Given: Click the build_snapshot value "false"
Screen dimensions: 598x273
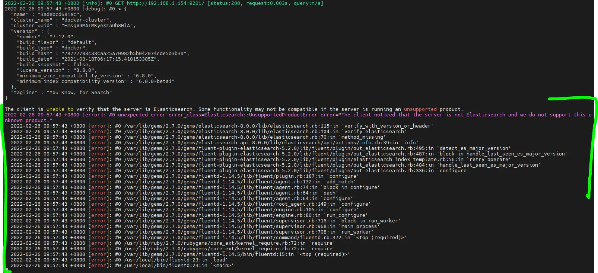Looking at the screenshot, I should coord(81,65).
